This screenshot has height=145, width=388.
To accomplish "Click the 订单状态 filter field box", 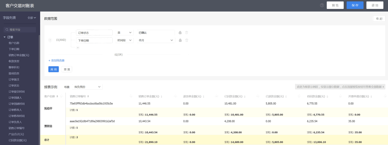I will (94, 33).
